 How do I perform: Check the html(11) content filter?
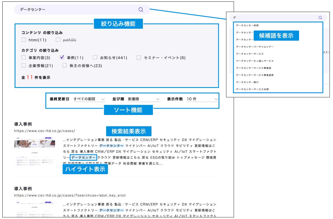[x=24, y=40]
